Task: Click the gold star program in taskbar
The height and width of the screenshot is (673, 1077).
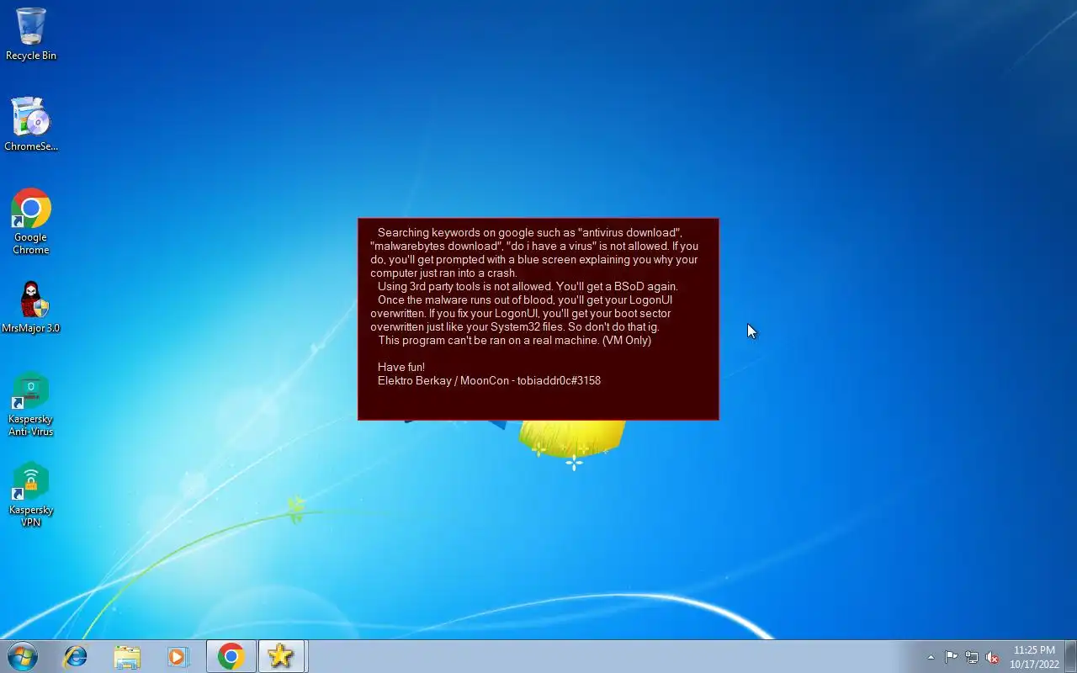Action: point(281,656)
